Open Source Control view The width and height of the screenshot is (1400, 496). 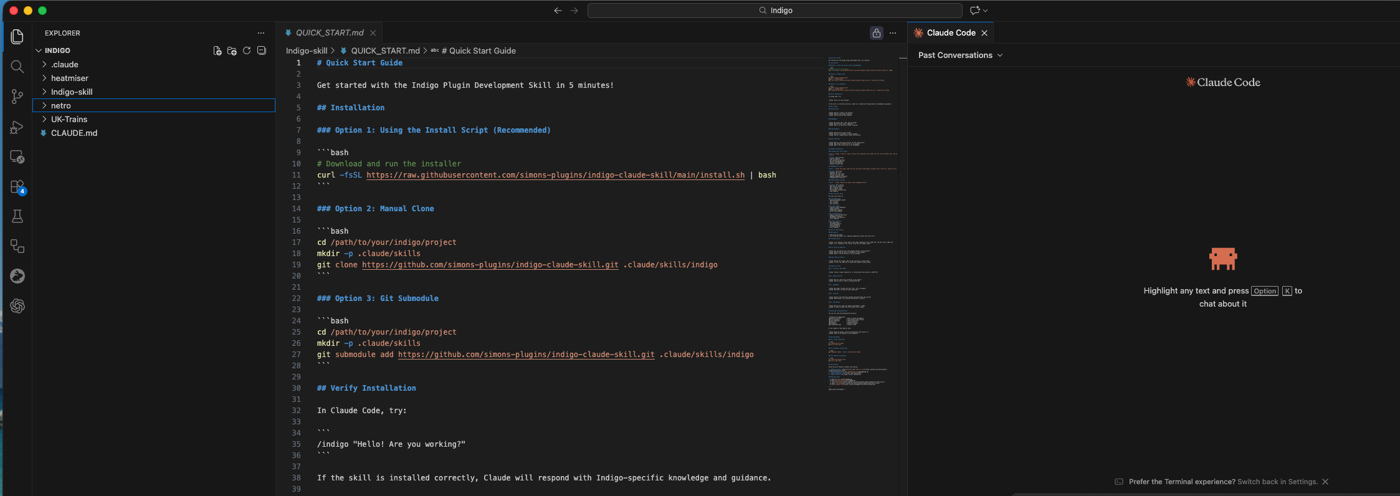17,97
